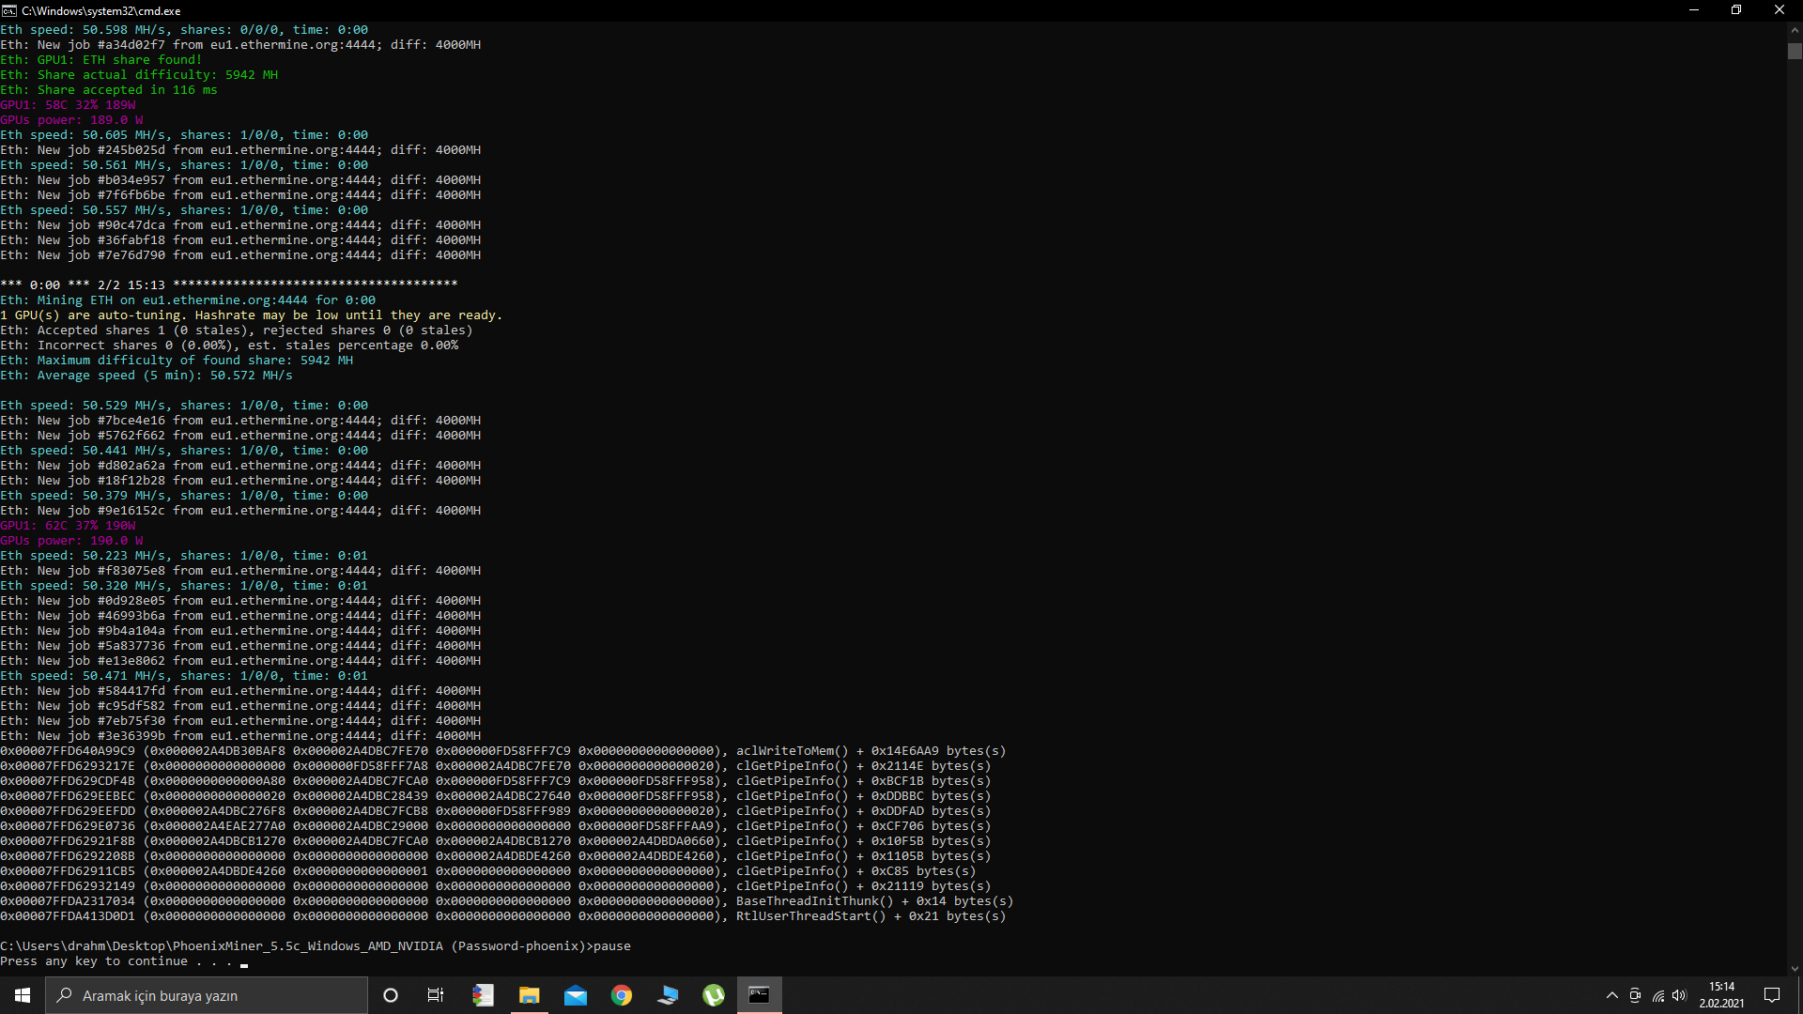Open the Windows Start menu
The image size is (1803, 1014).
click(x=23, y=995)
